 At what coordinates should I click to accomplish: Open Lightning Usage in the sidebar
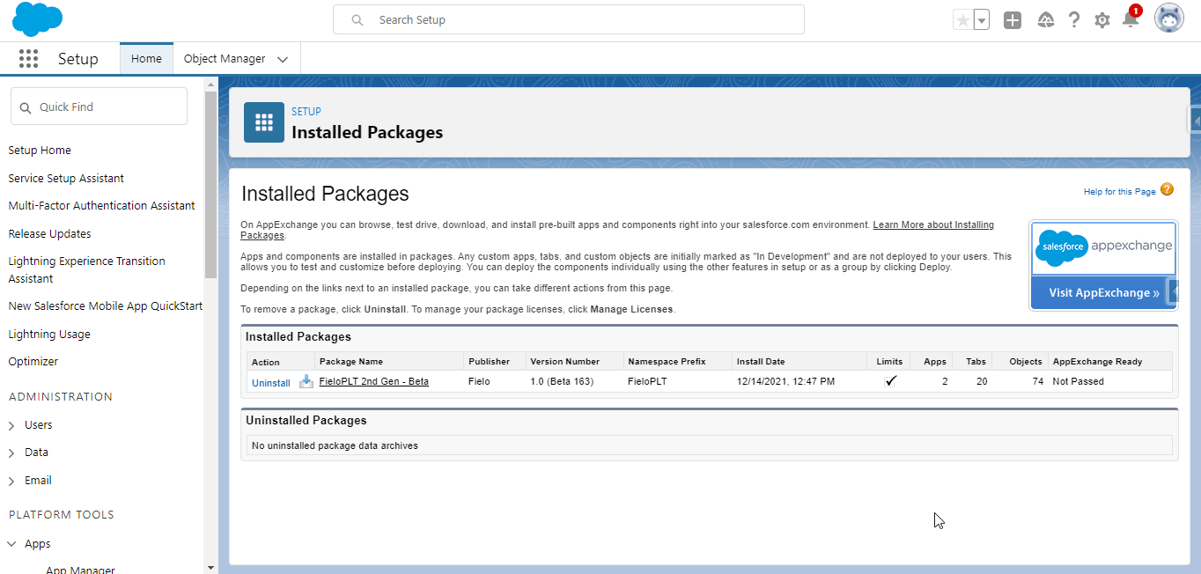coord(49,335)
